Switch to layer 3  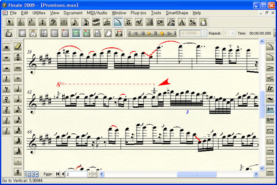pos(33,175)
